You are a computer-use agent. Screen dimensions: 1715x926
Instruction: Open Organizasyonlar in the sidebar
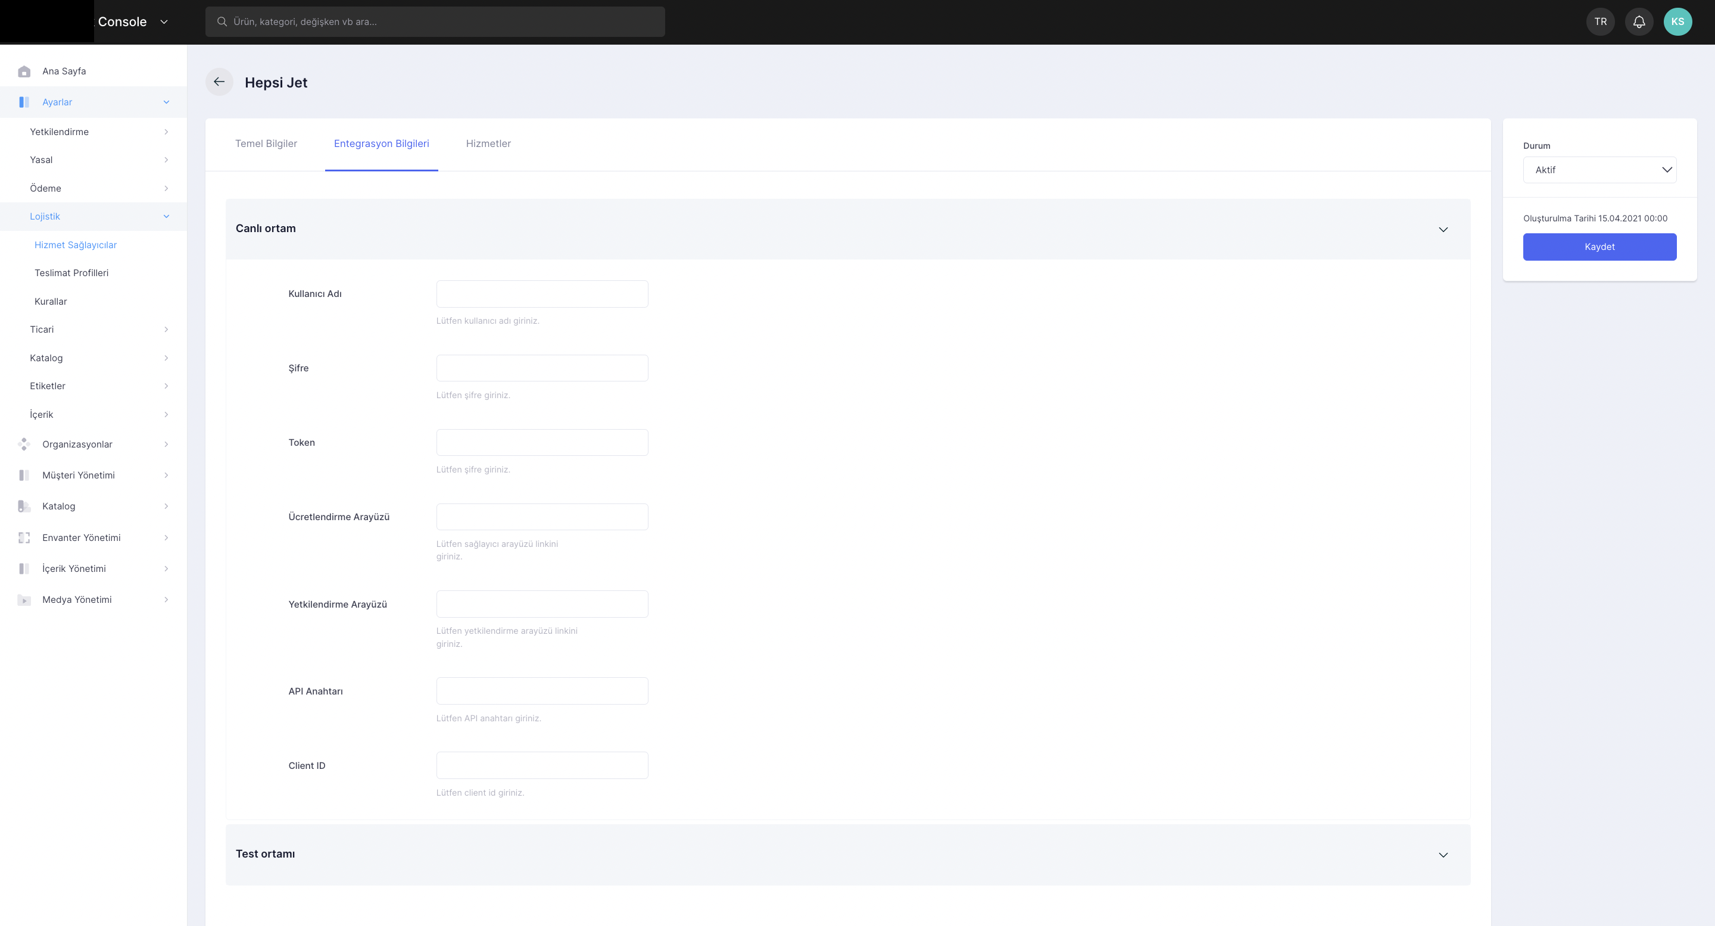77,445
